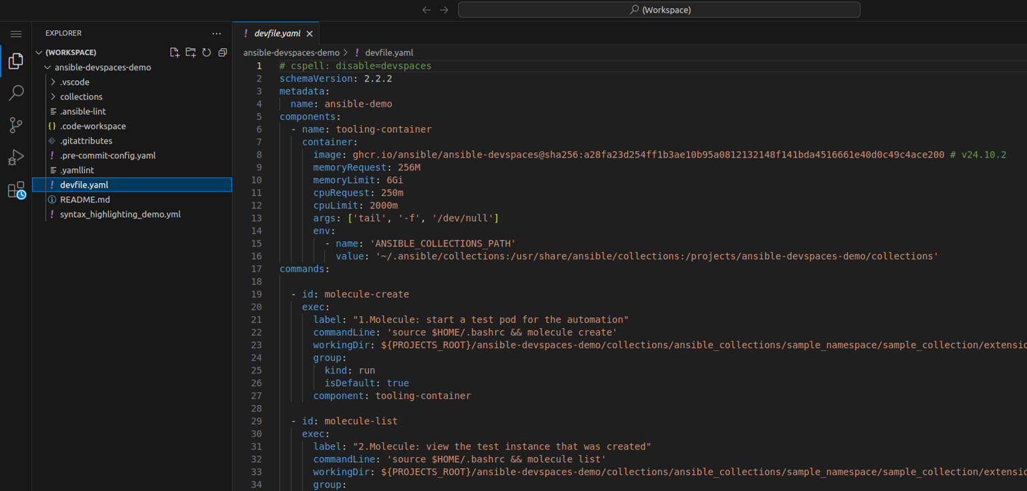The width and height of the screenshot is (1027, 491).
Task: Collapse the ansible-devspaces-demo folder
Action: [102, 67]
